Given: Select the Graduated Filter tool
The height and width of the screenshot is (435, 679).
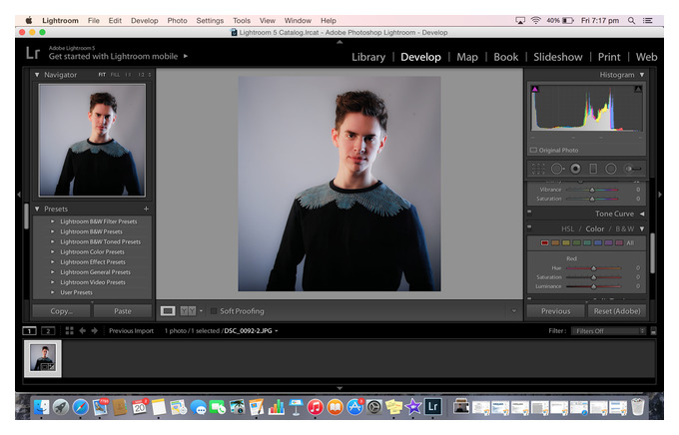Looking at the screenshot, I should point(593,169).
